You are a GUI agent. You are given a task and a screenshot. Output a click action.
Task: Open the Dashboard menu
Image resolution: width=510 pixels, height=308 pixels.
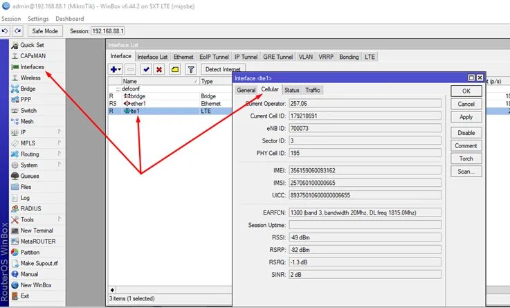[x=70, y=19]
